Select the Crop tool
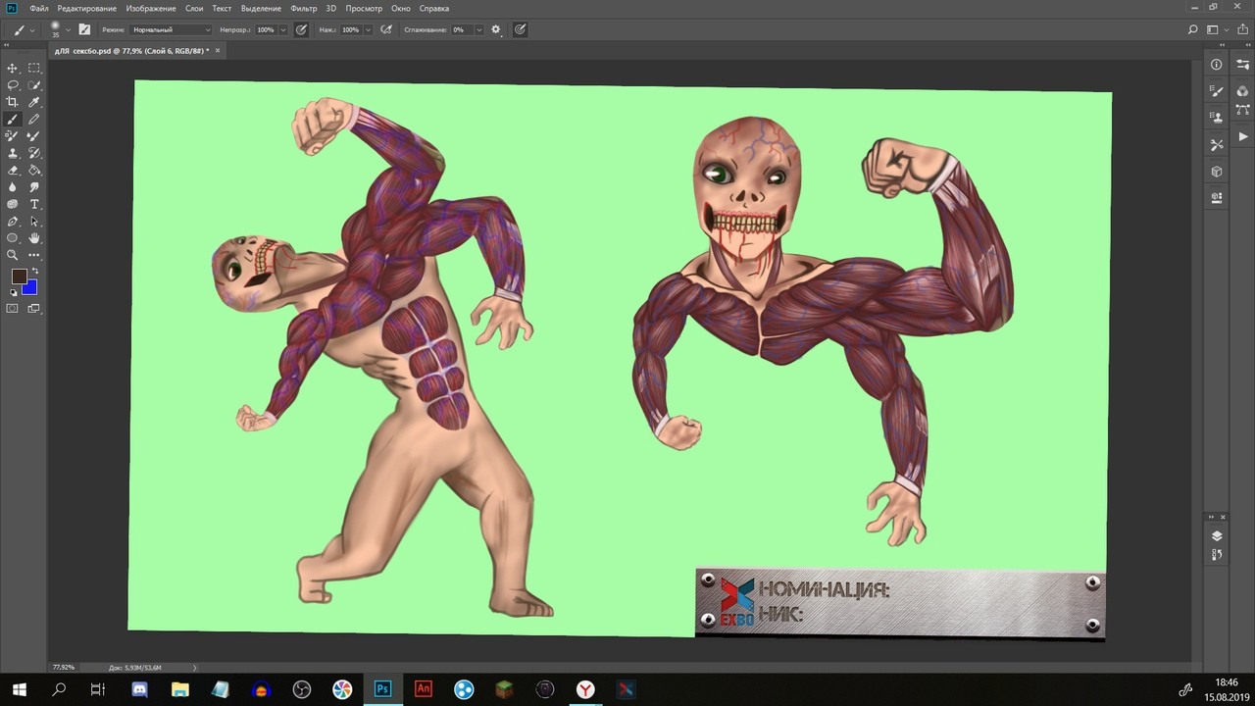 pos(13,102)
